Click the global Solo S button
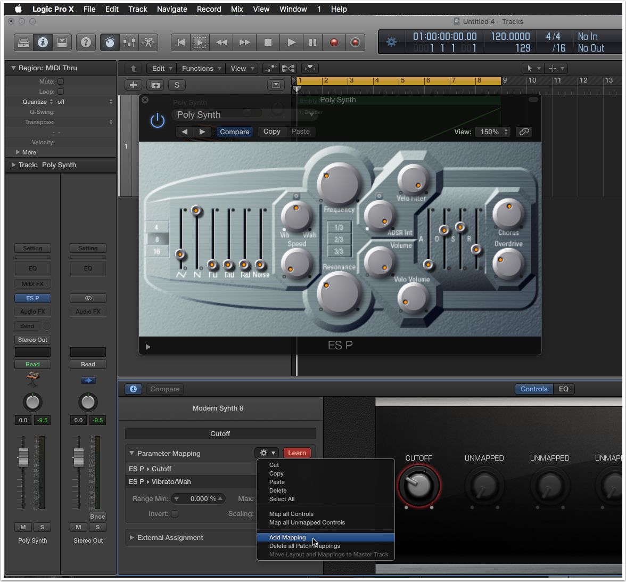The image size is (626, 582). click(x=177, y=85)
